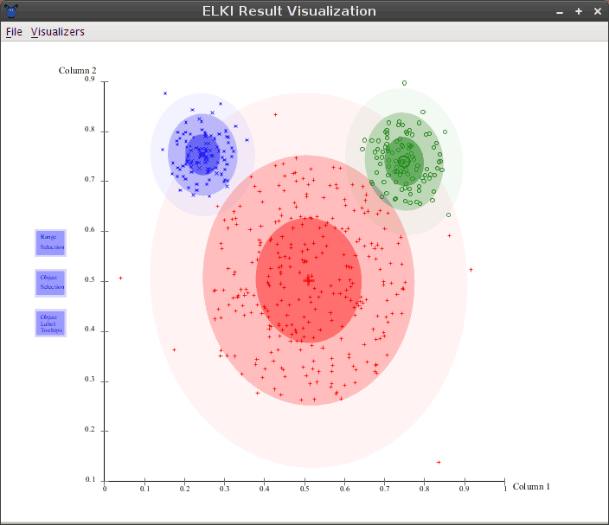This screenshot has width=609, height=525.
Task: Enable the Object Label Tooltips tool
Action: [x=50, y=323]
